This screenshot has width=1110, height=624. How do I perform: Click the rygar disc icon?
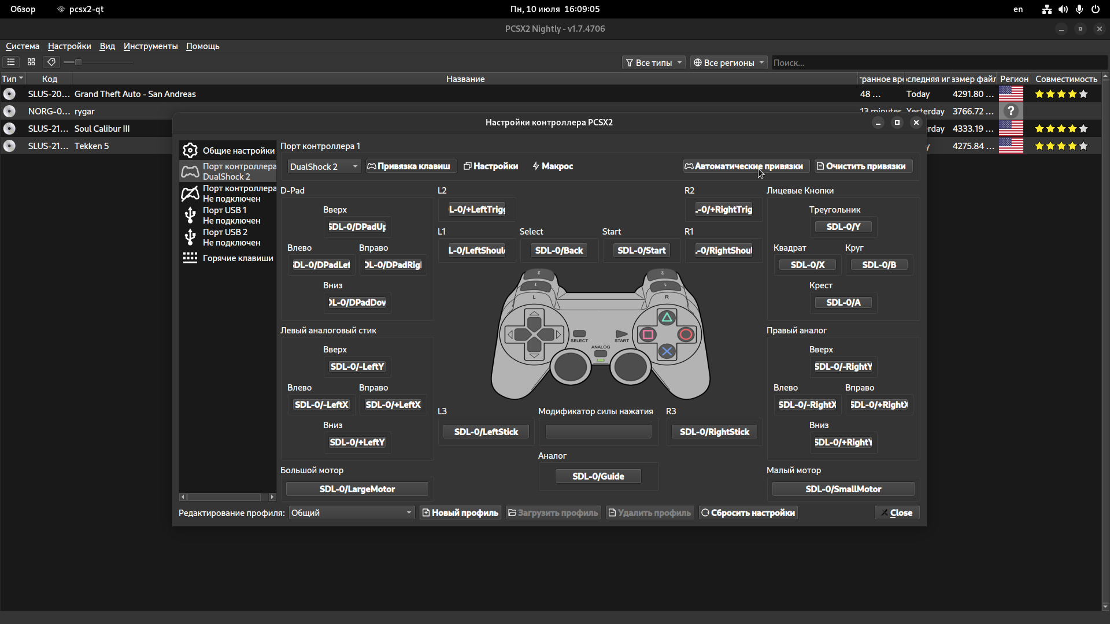coord(9,111)
